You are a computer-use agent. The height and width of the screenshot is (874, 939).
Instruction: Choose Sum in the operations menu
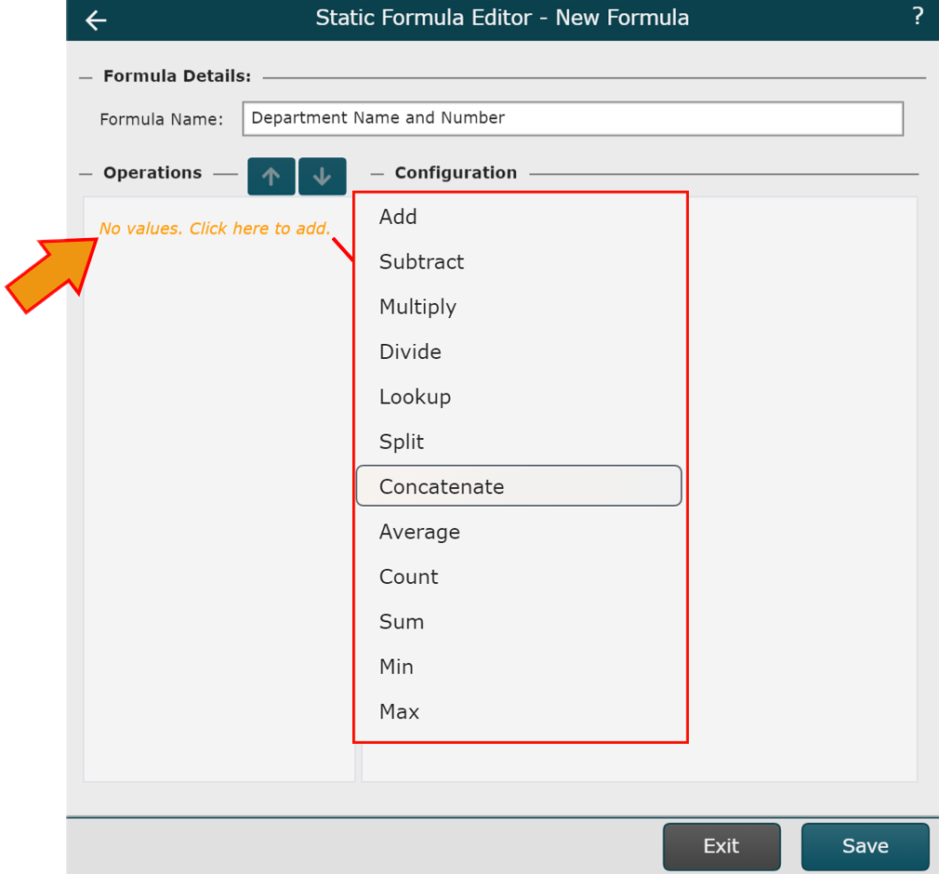pyautogui.click(x=402, y=622)
